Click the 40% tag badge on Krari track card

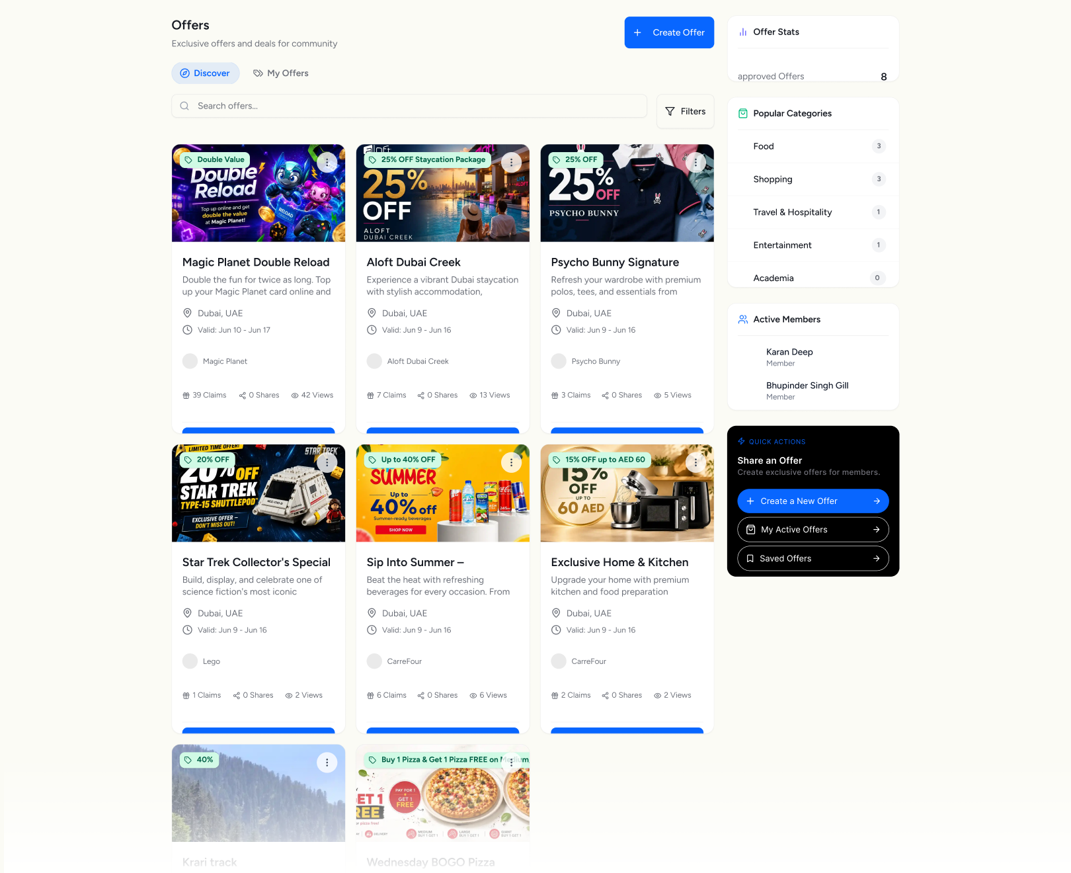tap(199, 760)
